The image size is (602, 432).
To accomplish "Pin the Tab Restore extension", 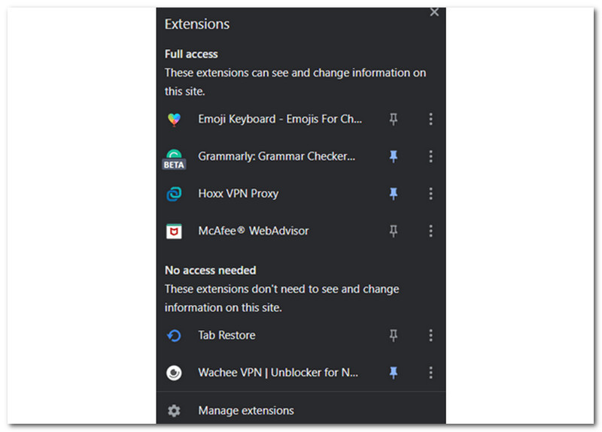I will tap(393, 336).
